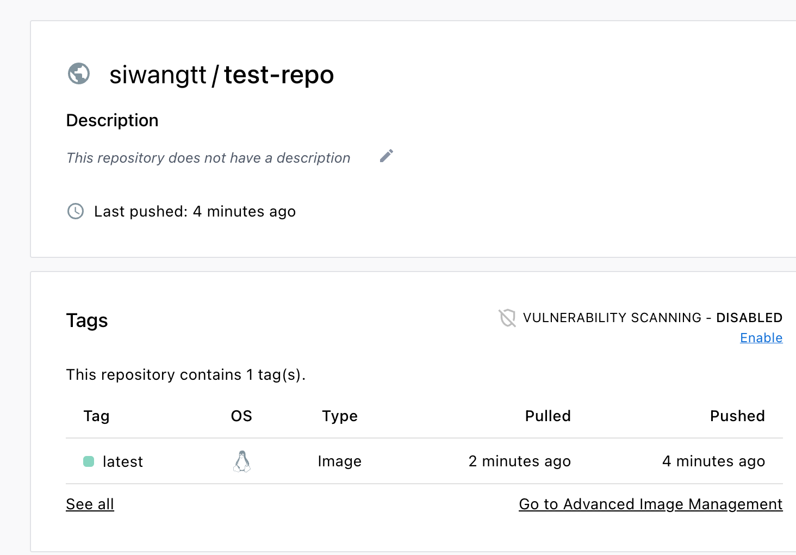Open the See all tags link
The width and height of the screenshot is (796, 555).
click(x=90, y=504)
